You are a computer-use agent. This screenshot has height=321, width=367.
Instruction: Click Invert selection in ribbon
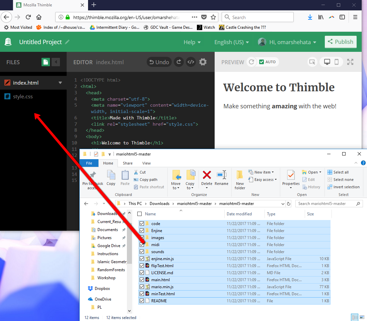[x=344, y=187]
